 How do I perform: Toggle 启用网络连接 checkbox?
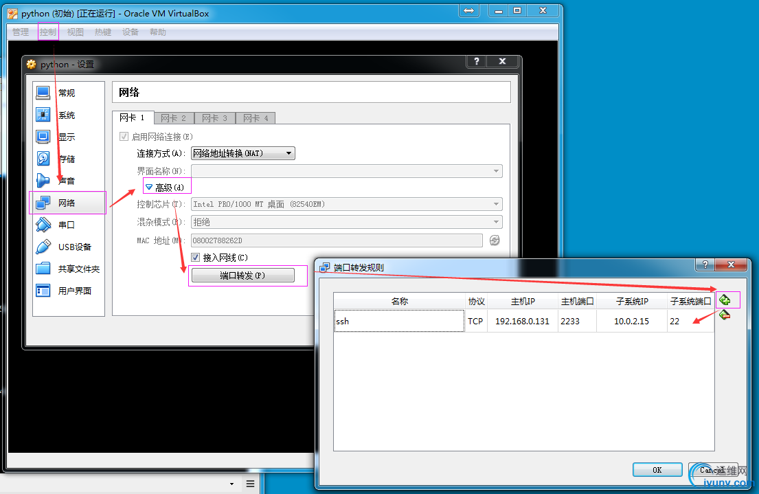tap(124, 137)
